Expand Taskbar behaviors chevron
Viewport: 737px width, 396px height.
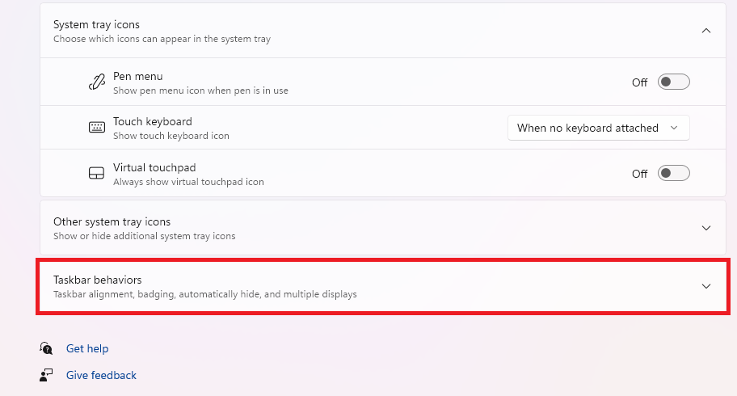[x=706, y=286]
